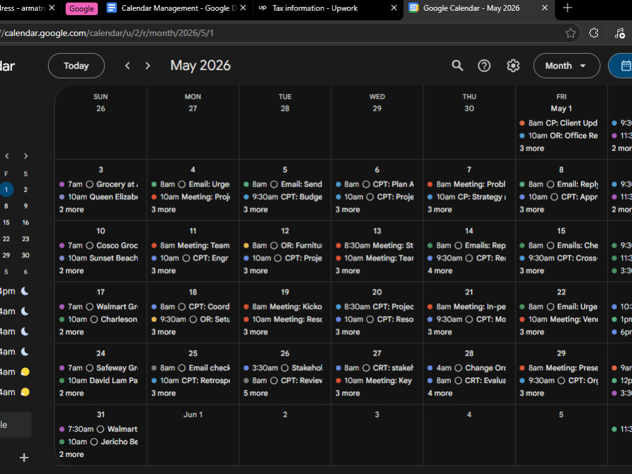Open 10am Meeting: Key event on May 27
The width and height of the screenshot is (632, 474).
click(374, 380)
